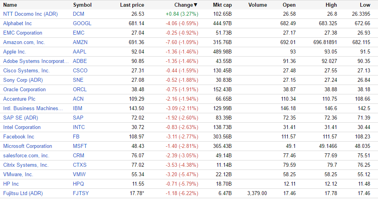The width and height of the screenshot is (378, 199).
Task: Open Oracle Corporation company page
Action: (24, 89)
